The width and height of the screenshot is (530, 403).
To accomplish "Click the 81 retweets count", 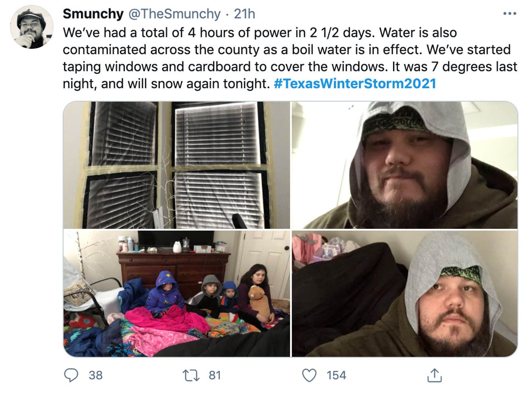I will tap(215, 375).
